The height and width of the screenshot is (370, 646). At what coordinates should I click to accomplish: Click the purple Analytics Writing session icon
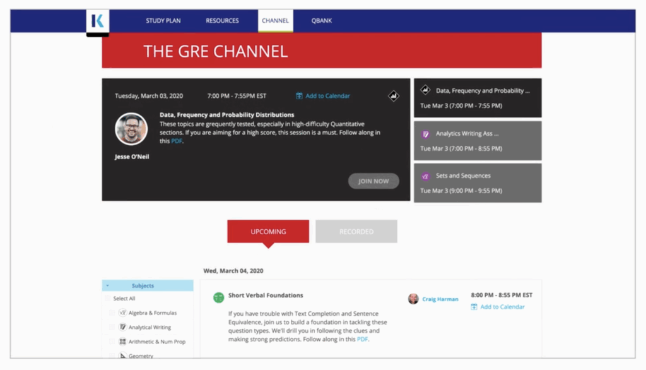pyautogui.click(x=425, y=135)
